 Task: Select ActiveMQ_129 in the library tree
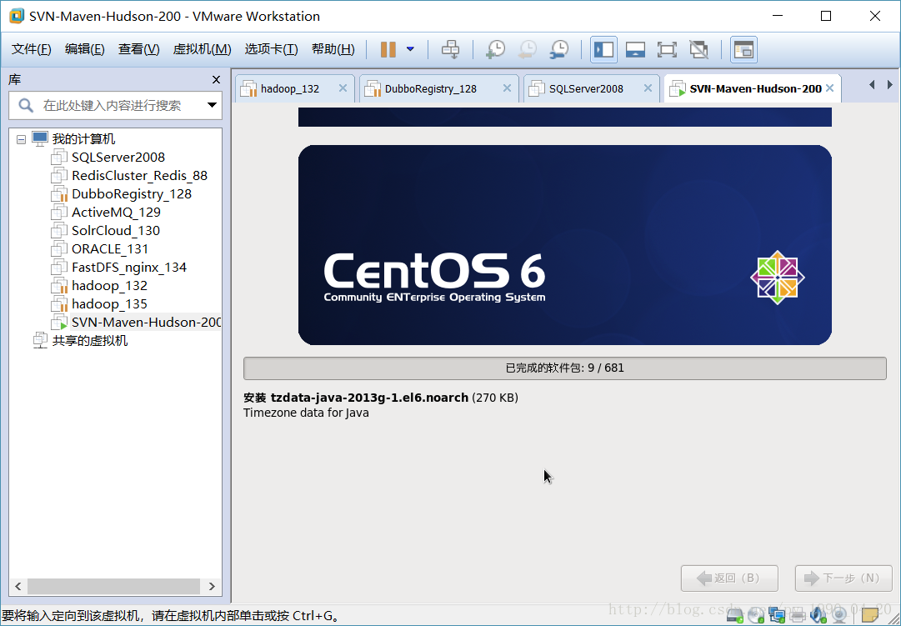pos(116,213)
